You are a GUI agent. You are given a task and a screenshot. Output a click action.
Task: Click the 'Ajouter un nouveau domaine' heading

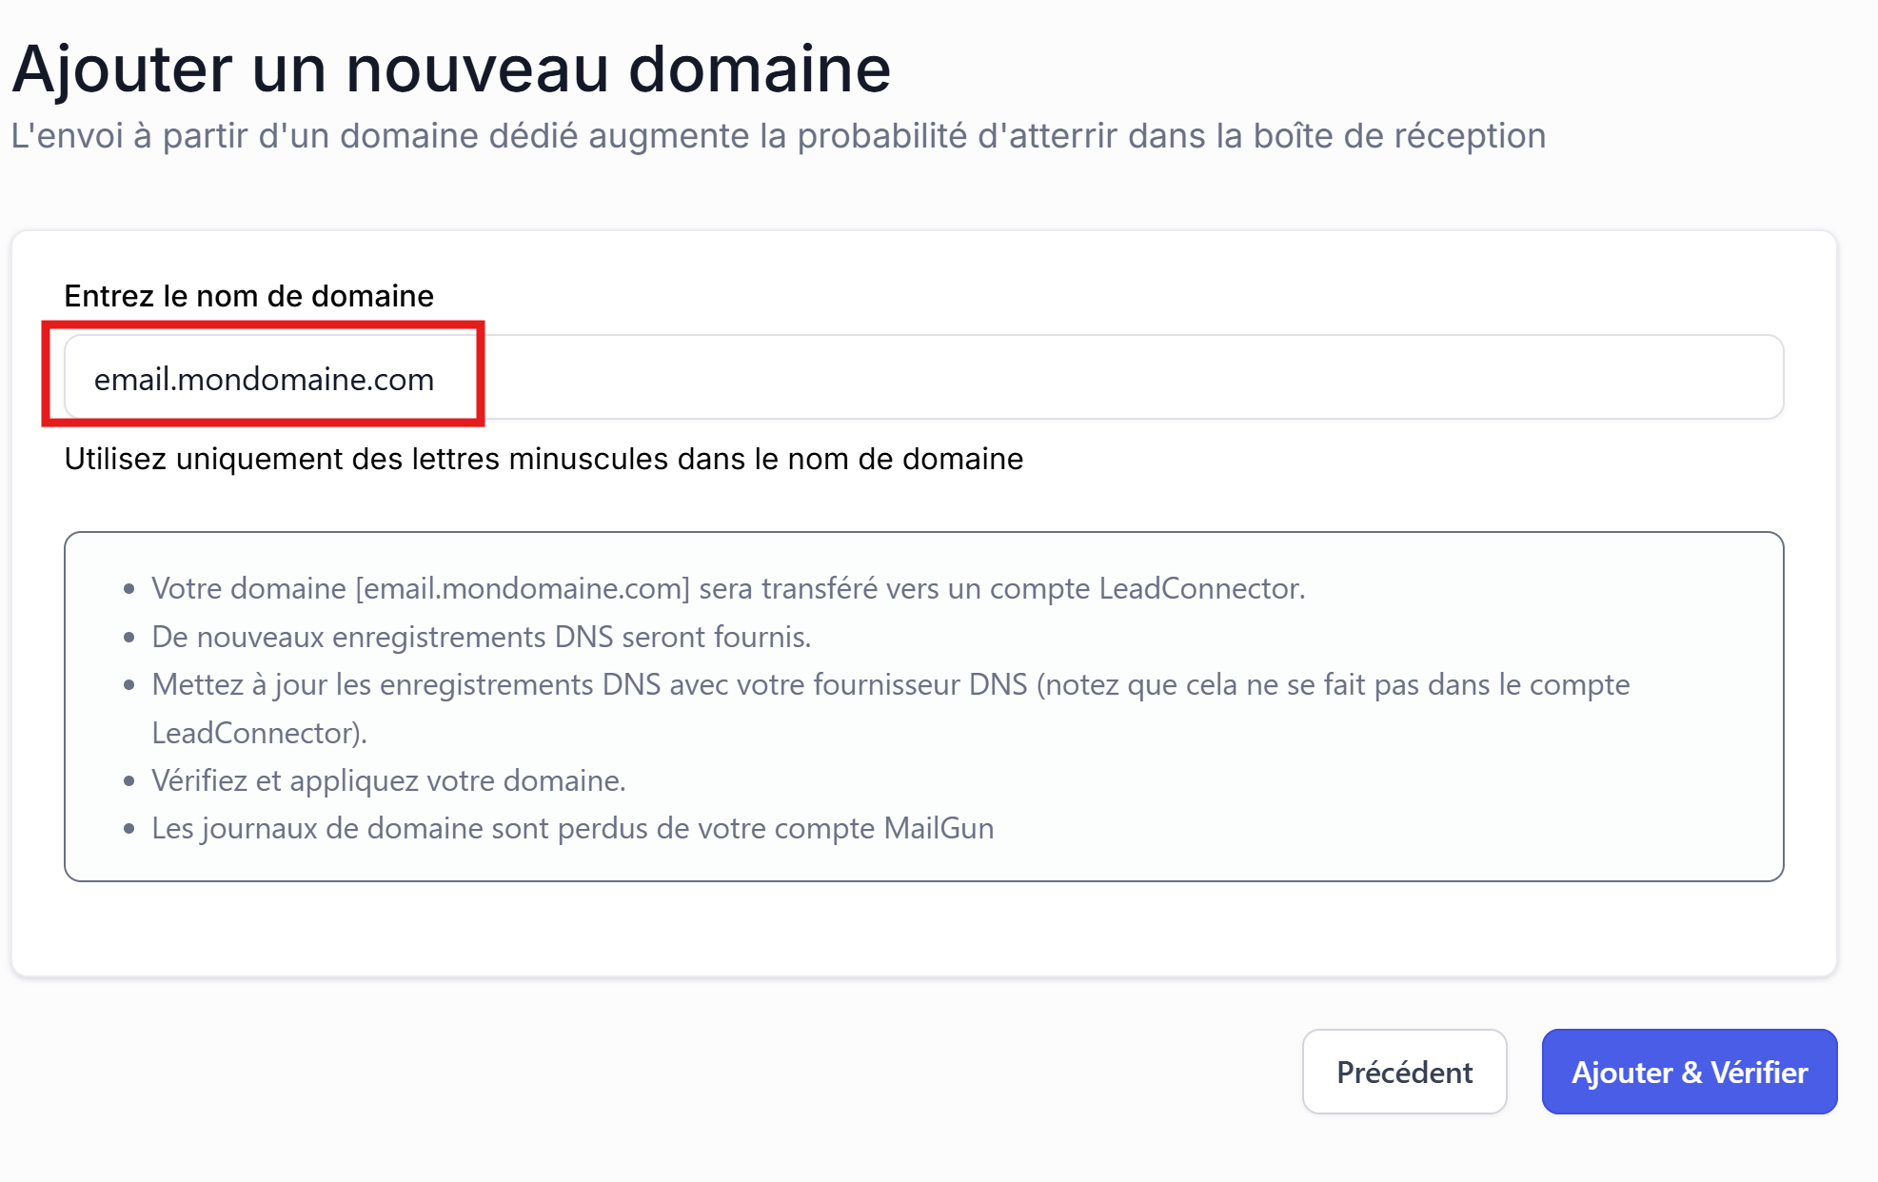pos(451,69)
